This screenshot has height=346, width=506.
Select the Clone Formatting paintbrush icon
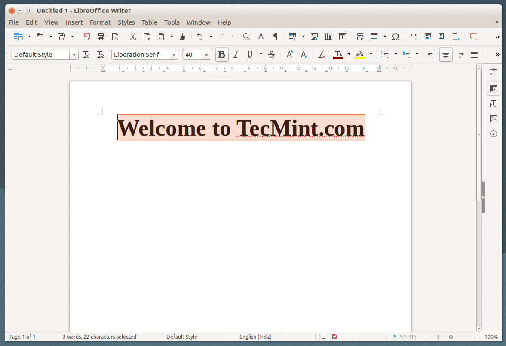click(x=182, y=37)
